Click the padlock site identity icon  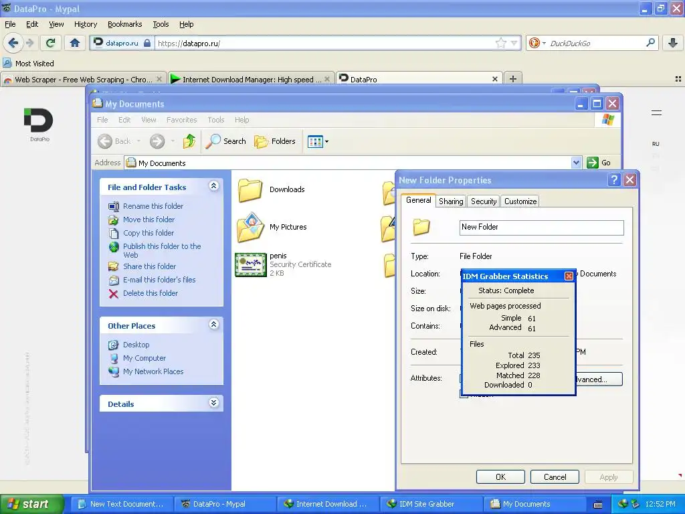pos(147,43)
